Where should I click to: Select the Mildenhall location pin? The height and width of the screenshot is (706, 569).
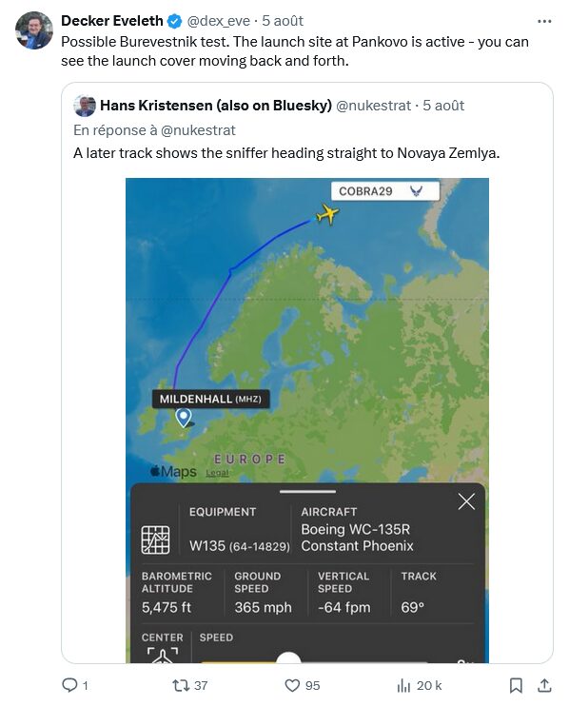coord(184,418)
